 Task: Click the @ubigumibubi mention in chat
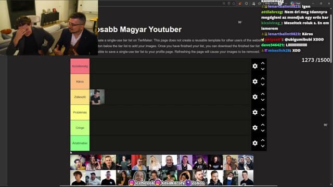298,39
